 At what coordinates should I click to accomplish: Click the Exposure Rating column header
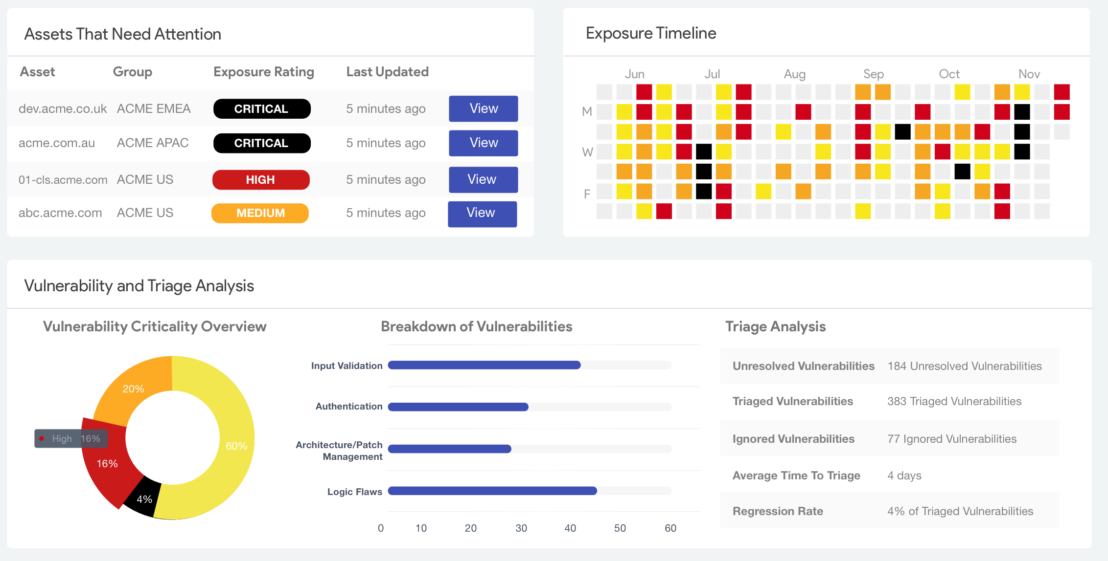[x=263, y=72]
